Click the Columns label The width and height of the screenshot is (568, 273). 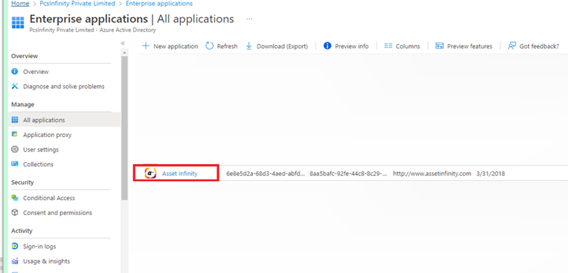[x=408, y=46]
